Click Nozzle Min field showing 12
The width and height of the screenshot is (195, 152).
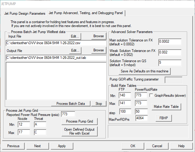pos(24,124)
